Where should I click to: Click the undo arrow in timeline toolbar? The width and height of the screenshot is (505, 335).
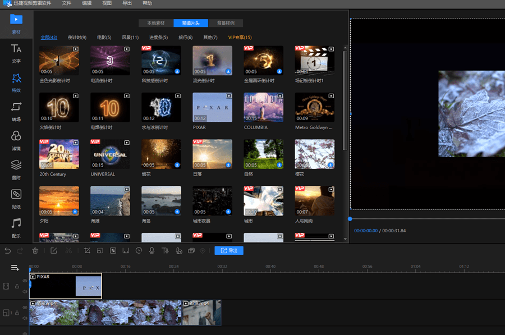pos(8,251)
